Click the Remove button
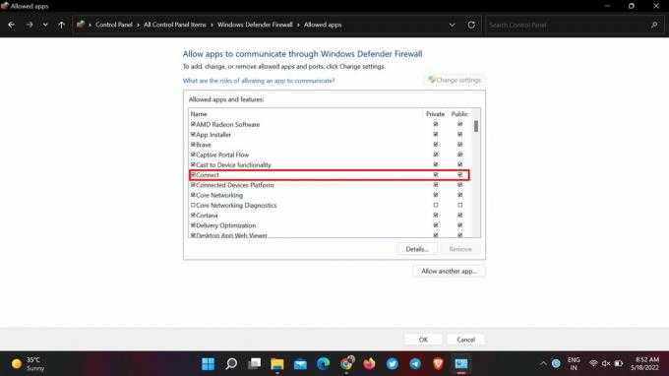Image resolution: width=669 pixels, height=376 pixels. coord(460,249)
